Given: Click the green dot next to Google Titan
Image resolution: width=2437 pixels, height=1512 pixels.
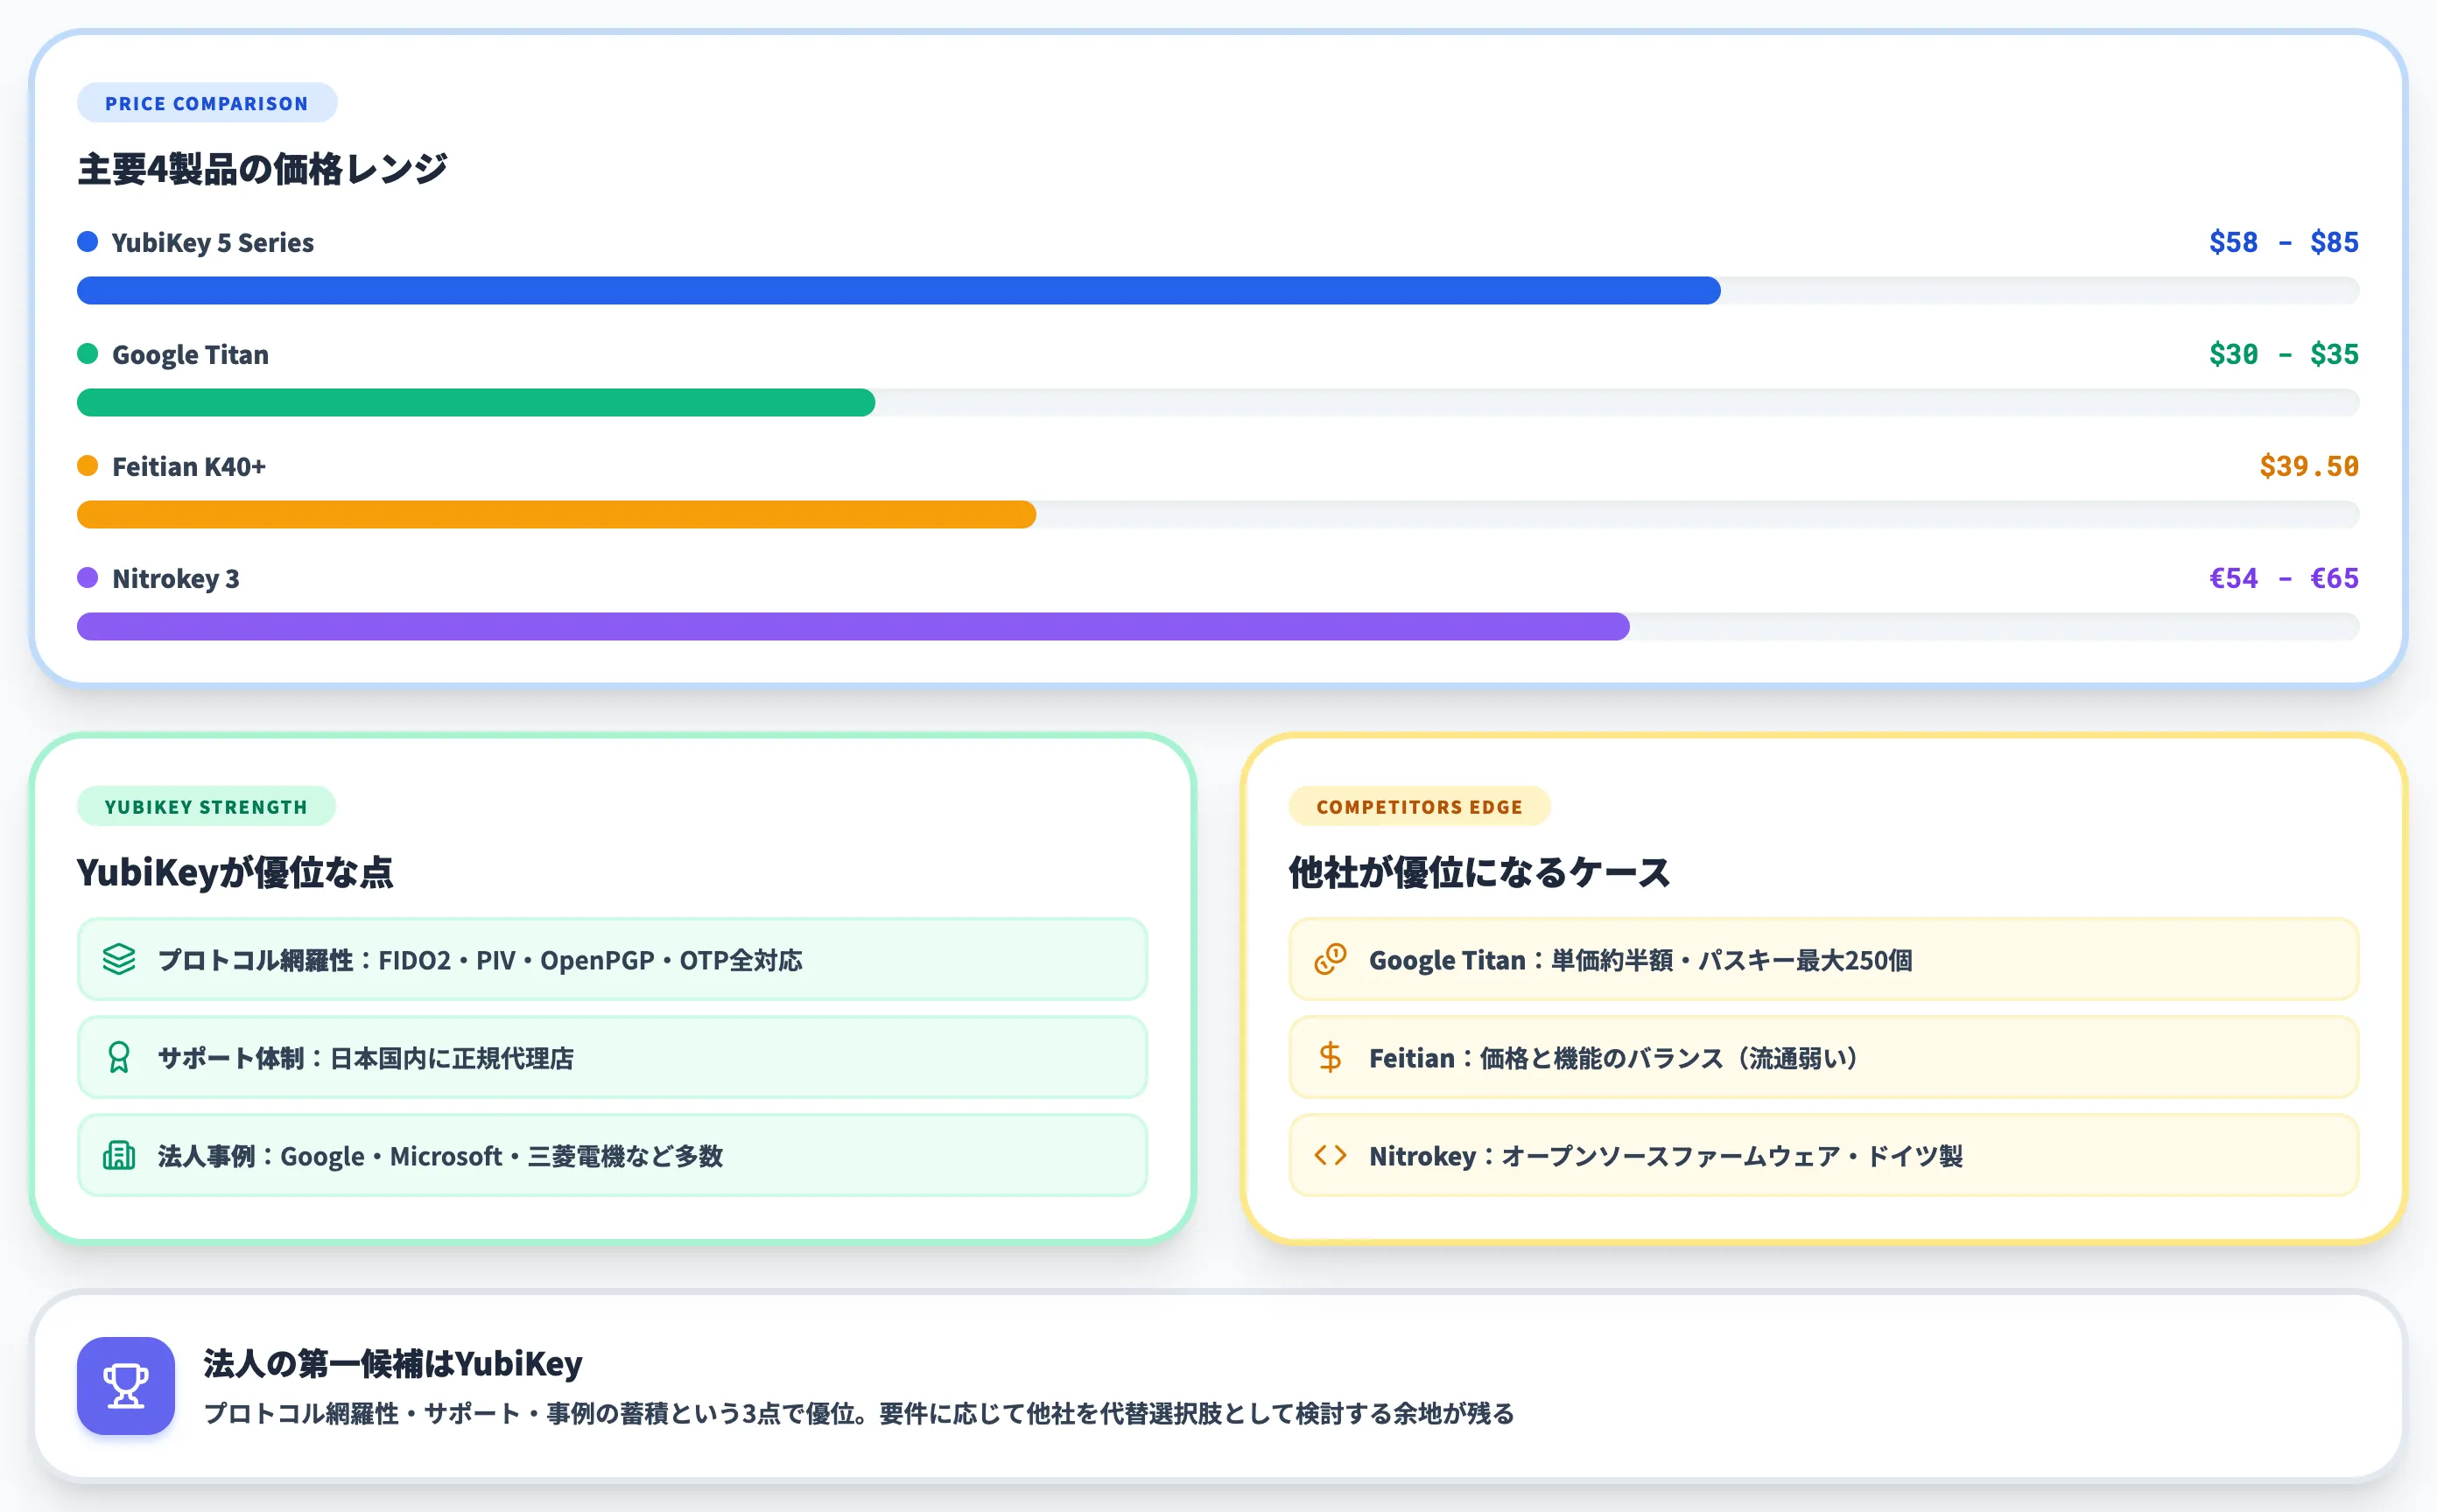Looking at the screenshot, I should tap(87, 353).
